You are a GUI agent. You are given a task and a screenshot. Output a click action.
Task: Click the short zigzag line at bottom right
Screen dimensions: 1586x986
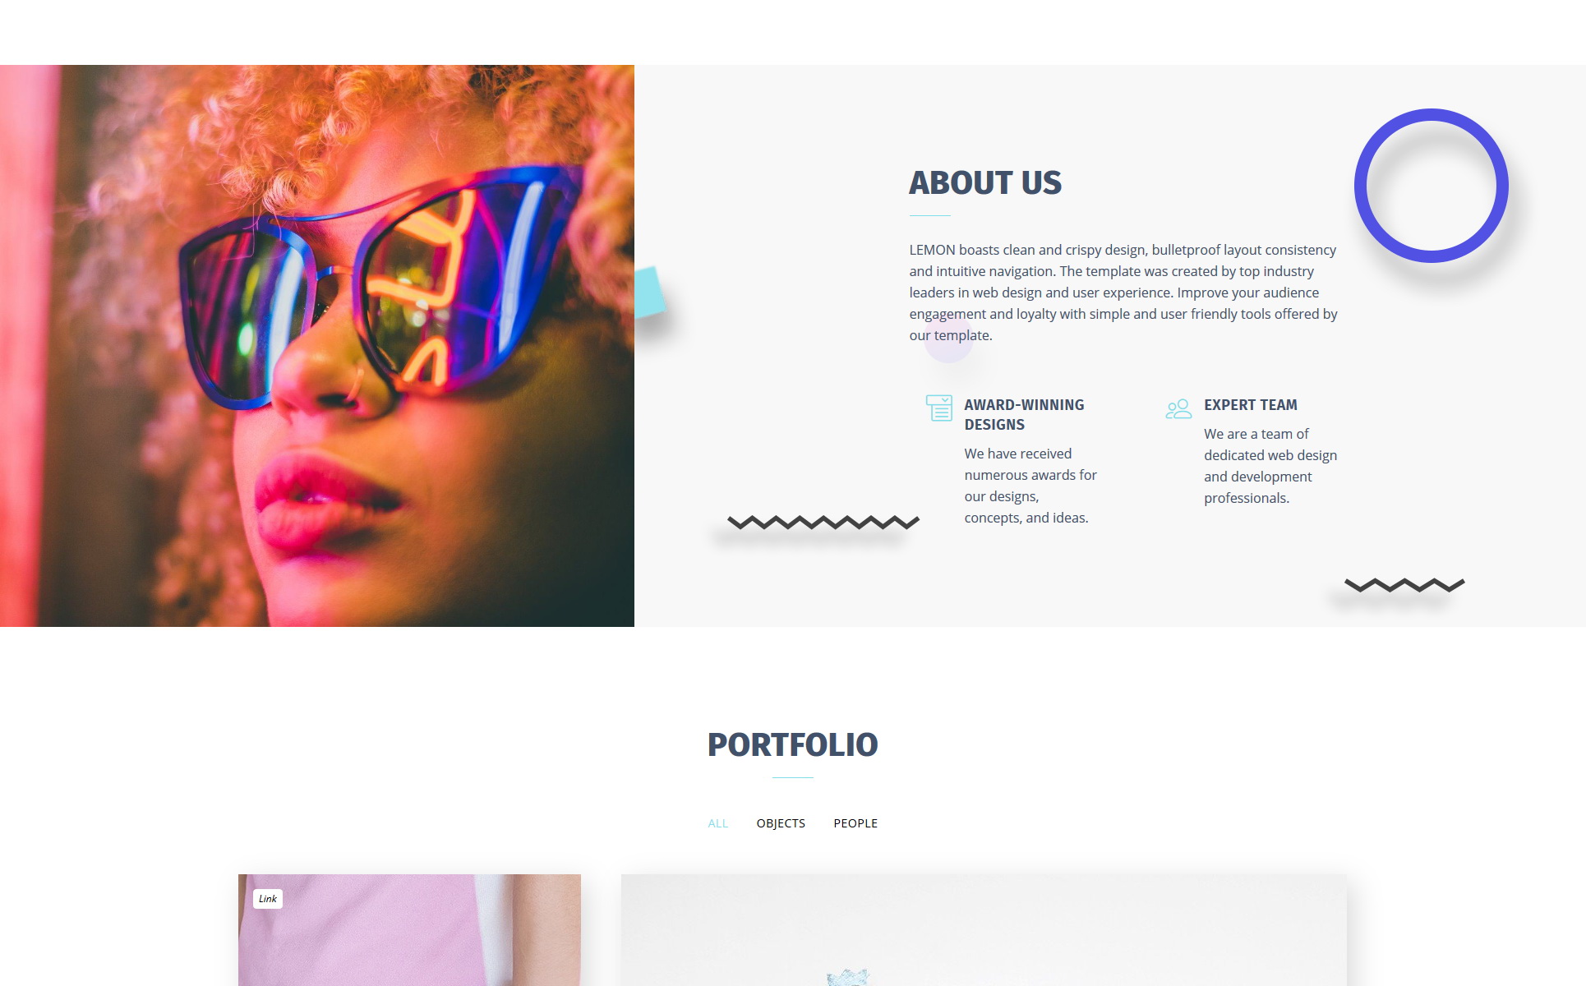pyautogui.click(x=1404, y=584)
